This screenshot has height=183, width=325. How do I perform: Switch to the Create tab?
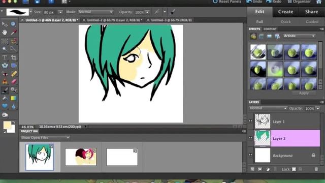point(285,12)
